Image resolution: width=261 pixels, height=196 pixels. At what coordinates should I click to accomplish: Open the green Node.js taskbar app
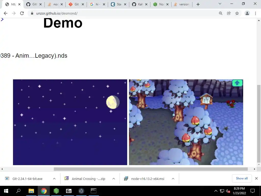click(x=56, y=191)
